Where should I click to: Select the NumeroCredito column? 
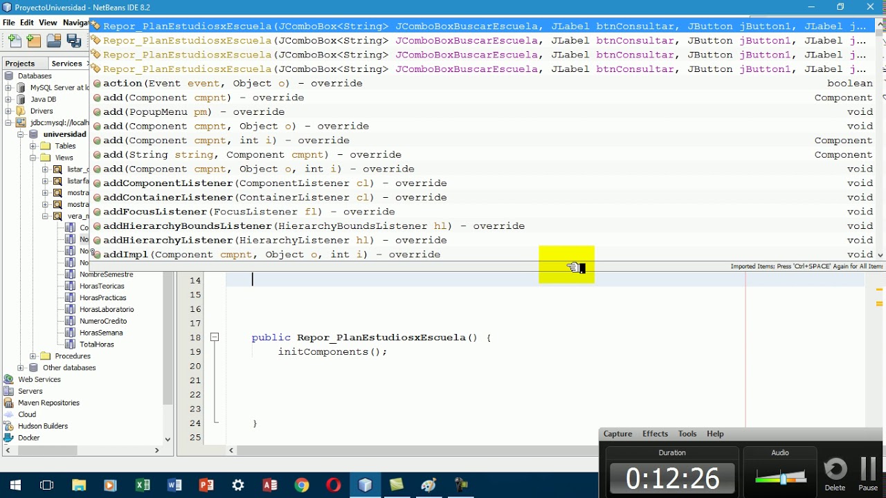pyautogui.click(x=103, y=321)
